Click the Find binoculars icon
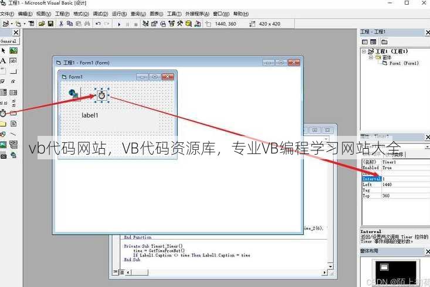430x287 pixels. (87, 24)
